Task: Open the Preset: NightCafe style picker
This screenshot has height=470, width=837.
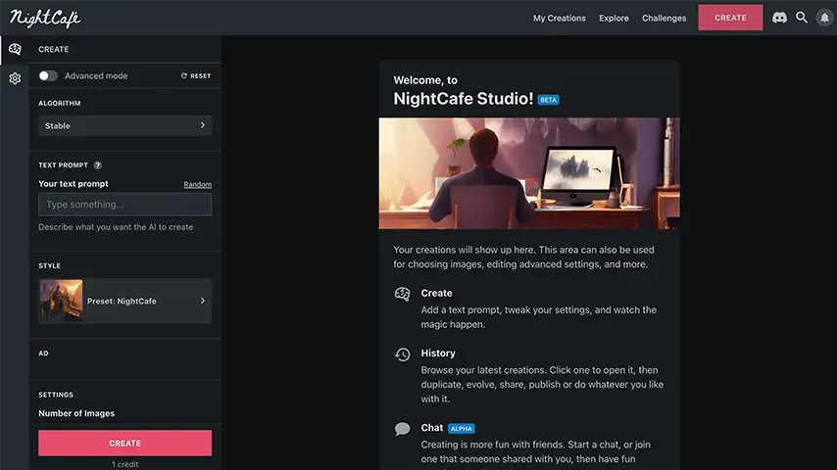Action: pyautogui.click(x=124, y=301)
